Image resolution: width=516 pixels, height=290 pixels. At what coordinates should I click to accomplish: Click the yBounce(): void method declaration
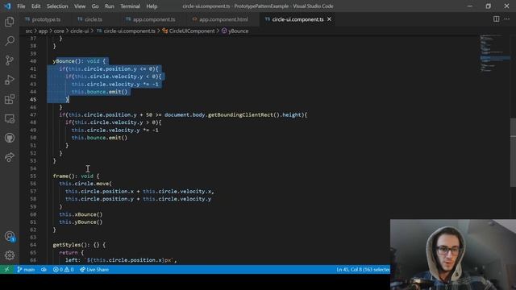point(79,61)
